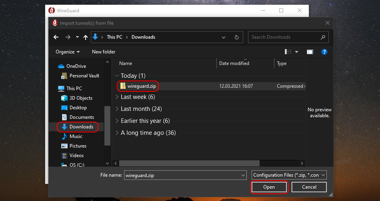Select 3D Objects in the sidebar
Screen dimensions: 380x201
tap(81, 98)
